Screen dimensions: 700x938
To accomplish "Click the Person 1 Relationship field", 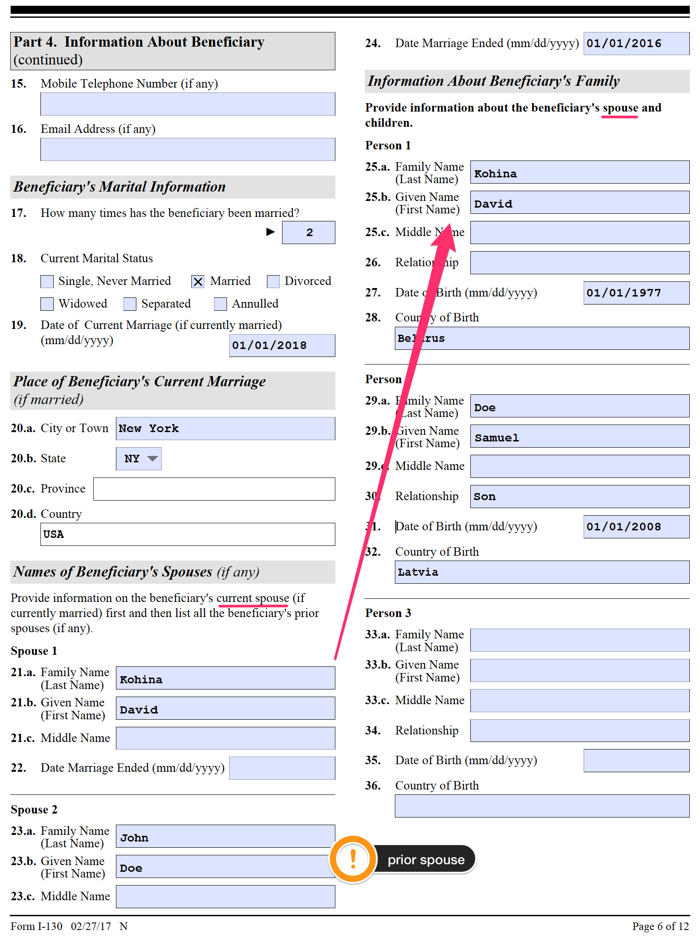I will click(x=580, y=263).
